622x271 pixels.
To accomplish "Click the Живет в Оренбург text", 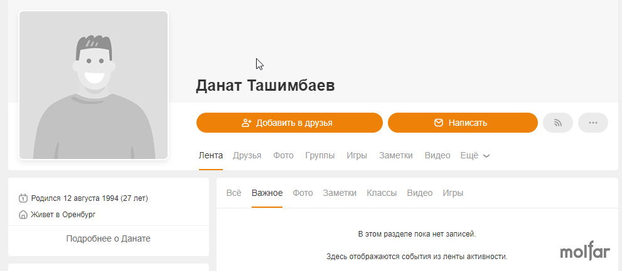I will pos(63,215).
